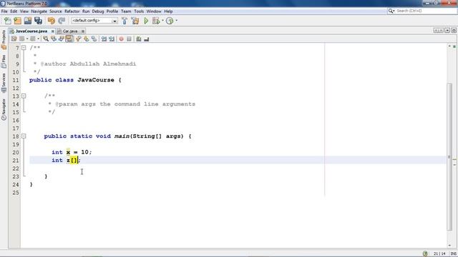Open the Debug menu
The image size is (458, 257).
pos(98,11)
